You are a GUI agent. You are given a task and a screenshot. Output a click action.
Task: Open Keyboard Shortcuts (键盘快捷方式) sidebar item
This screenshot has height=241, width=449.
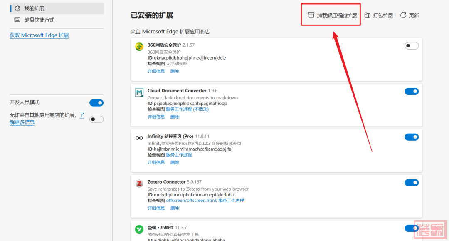(x=57, y=20)
